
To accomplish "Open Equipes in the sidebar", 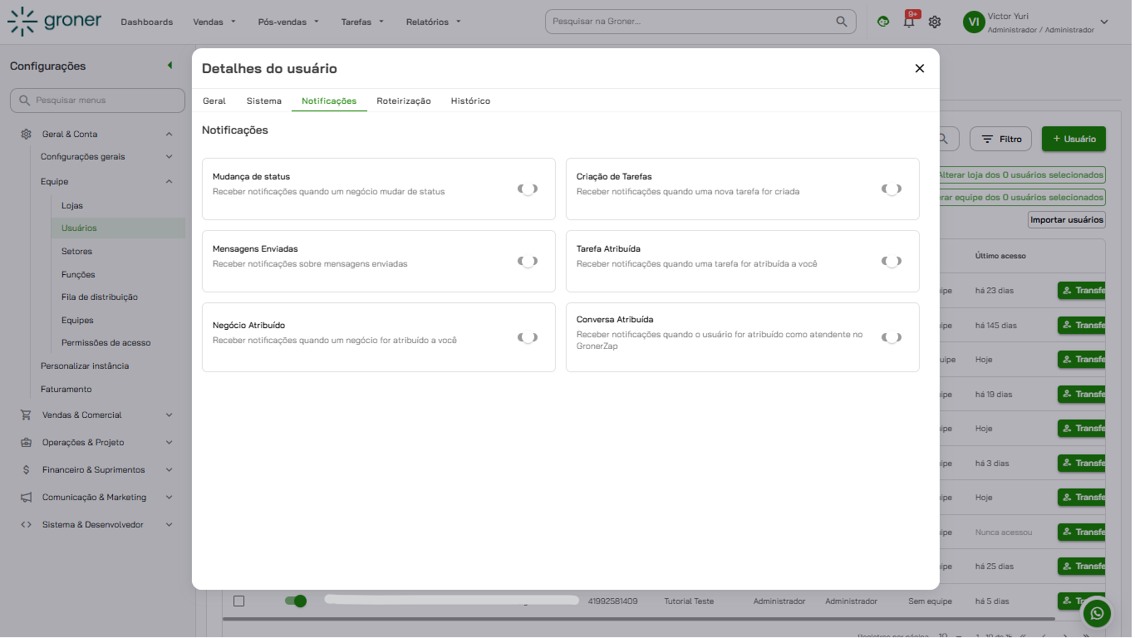I will coord(77,320).
